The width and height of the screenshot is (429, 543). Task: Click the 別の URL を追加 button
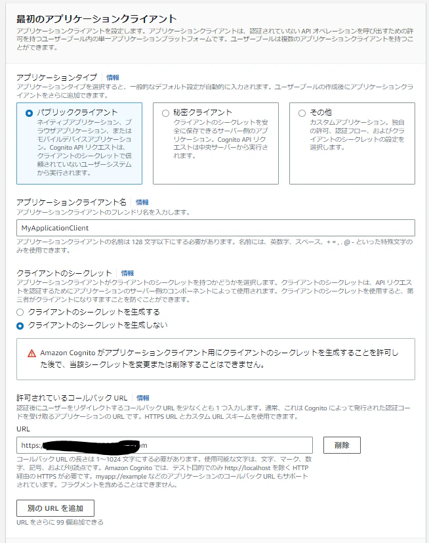point(55,508)
